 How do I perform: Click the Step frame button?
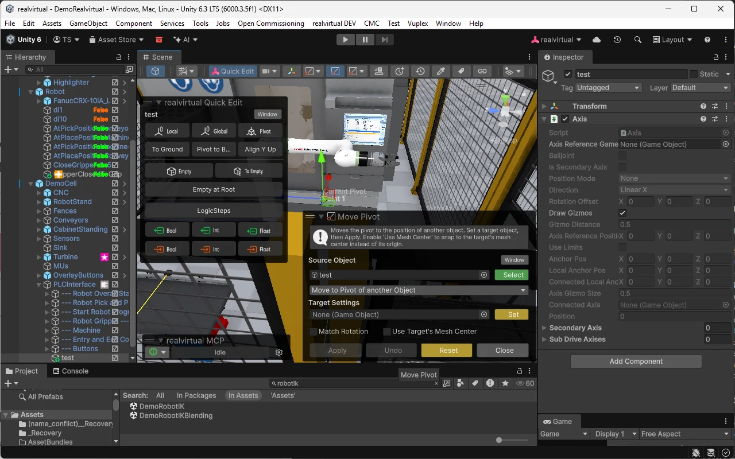384,40
